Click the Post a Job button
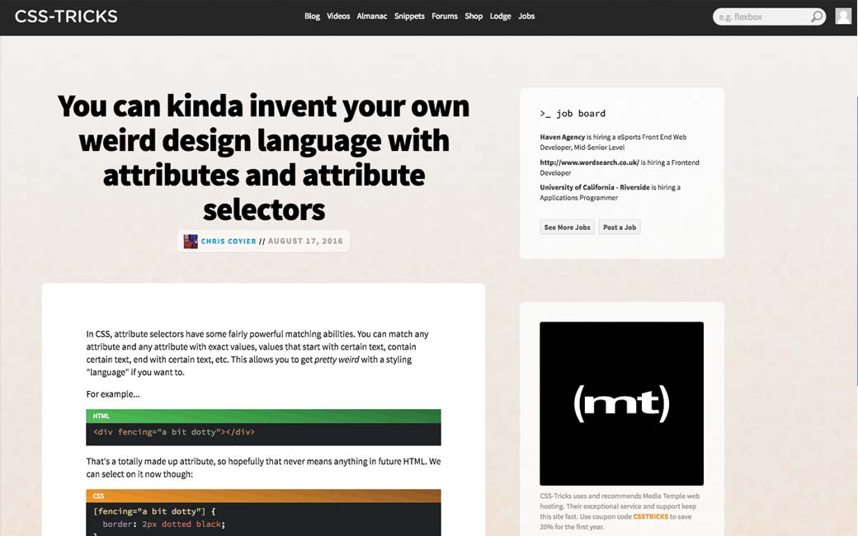Image resolution: width=858 pixels, height=536 pixels. pos(620,228)
